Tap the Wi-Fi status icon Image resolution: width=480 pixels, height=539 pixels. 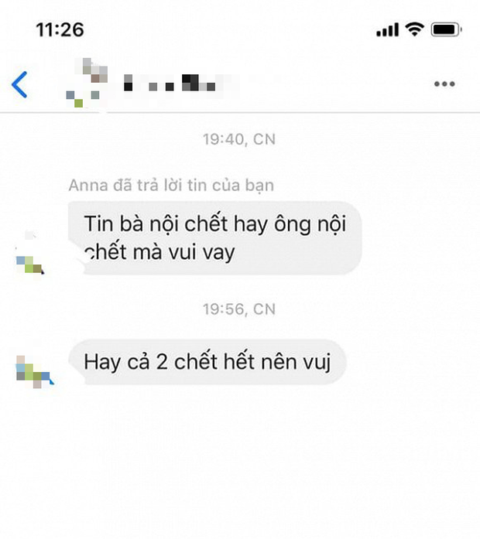click(x=415, y=29)
